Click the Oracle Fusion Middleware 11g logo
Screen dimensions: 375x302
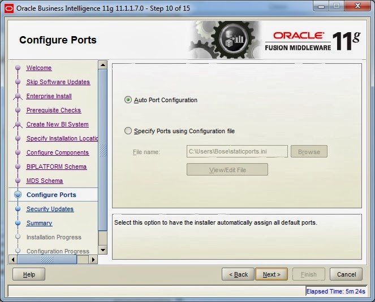313,41
